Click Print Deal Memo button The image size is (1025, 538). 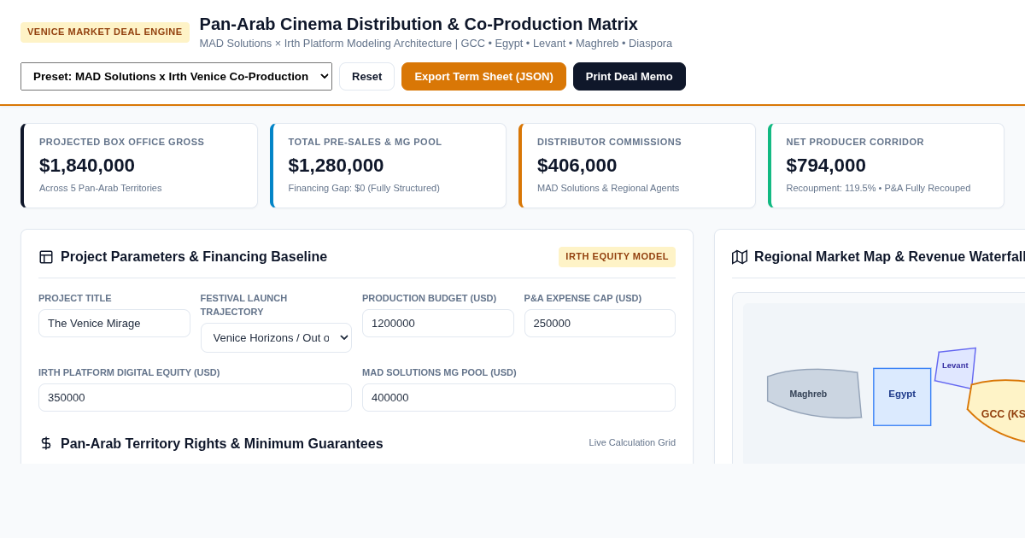click(x=630, y=77)
